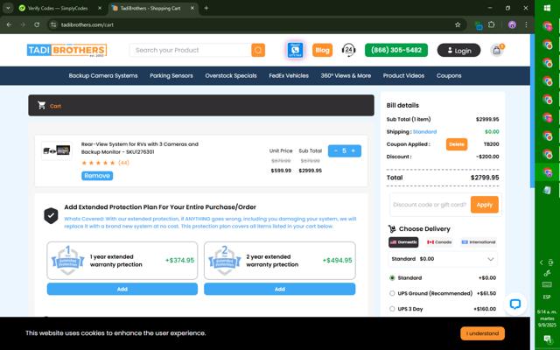Click the (44) reviews count

pyautogui.click(x=123, y=163)
